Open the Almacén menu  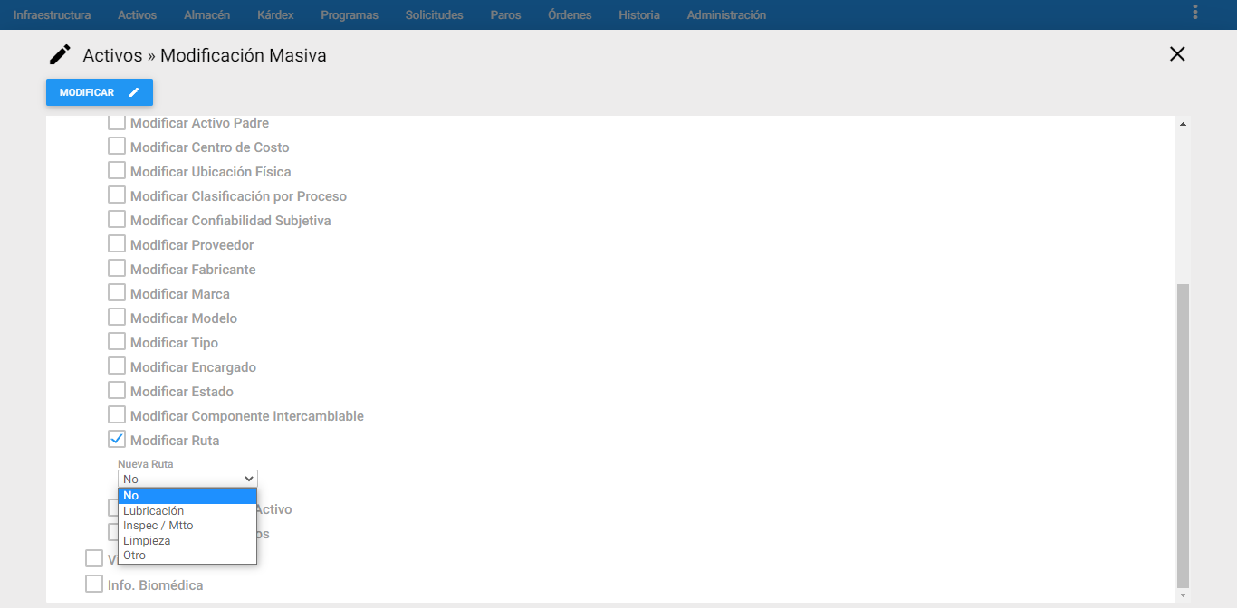pos(206,15)
